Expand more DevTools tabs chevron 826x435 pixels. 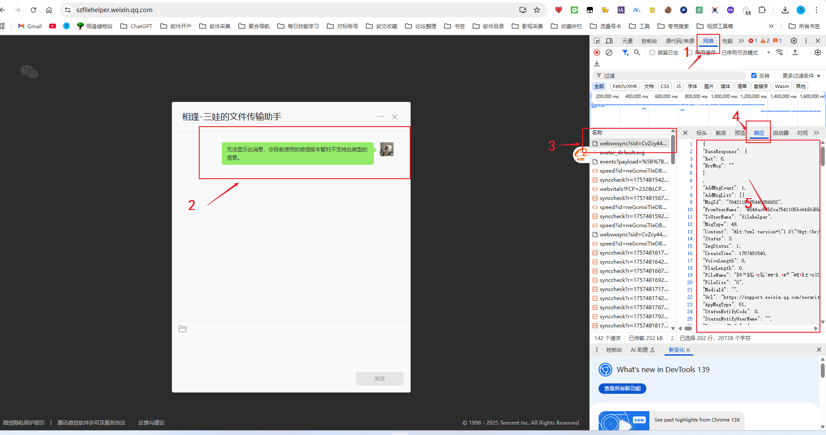(741, 41)
